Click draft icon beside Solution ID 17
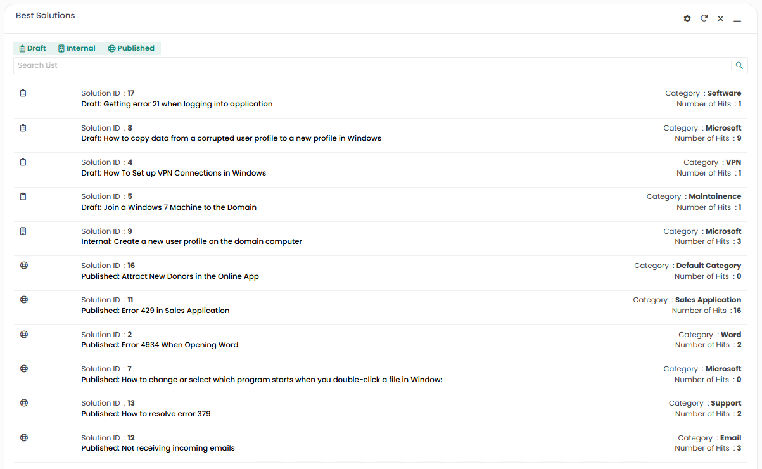The image size is (762, 469). (x=23, y=93)
